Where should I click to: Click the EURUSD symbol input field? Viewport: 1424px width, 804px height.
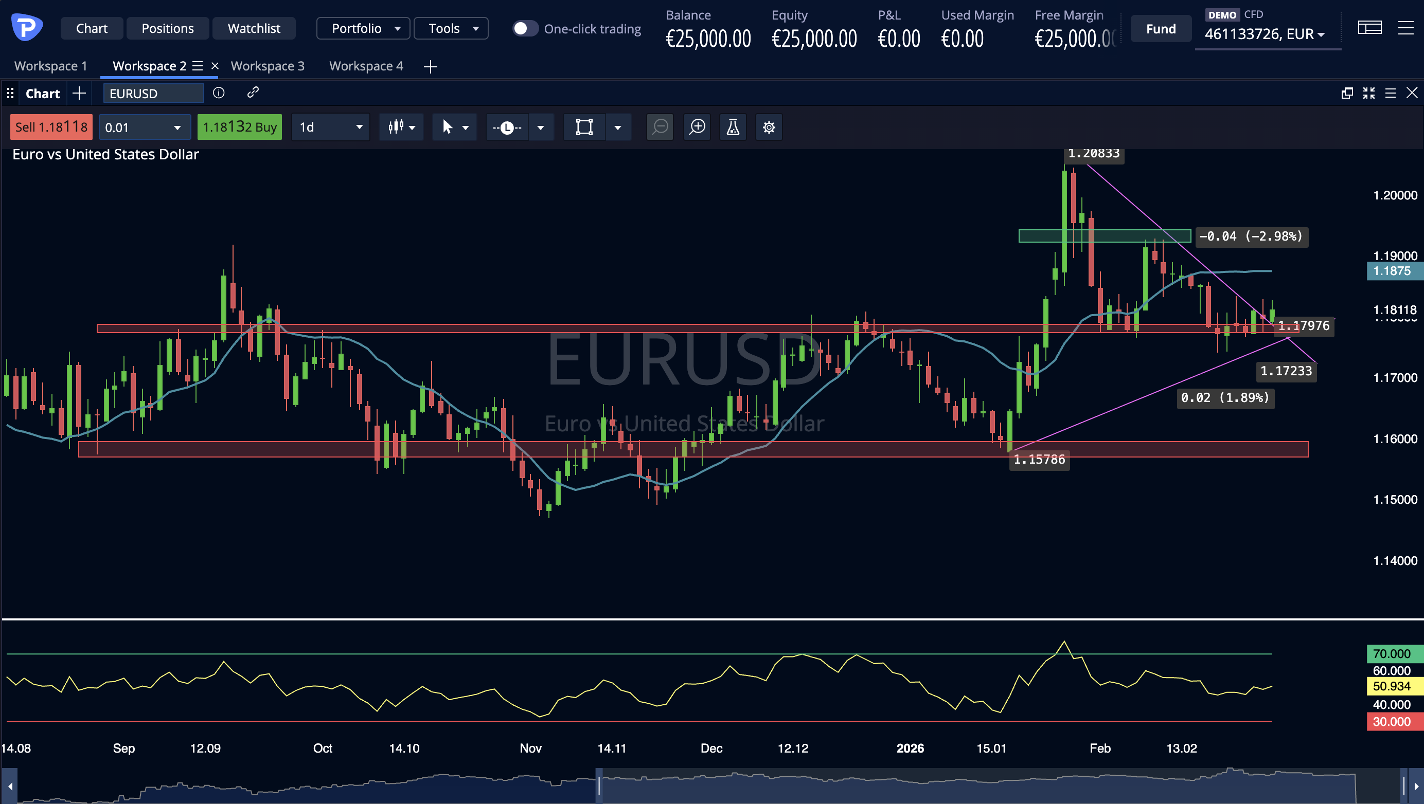[153, 94]
